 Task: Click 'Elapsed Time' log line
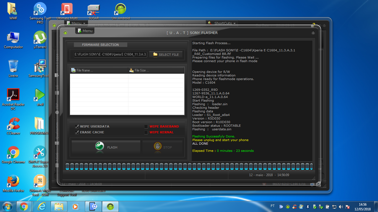tap(223, 151)
